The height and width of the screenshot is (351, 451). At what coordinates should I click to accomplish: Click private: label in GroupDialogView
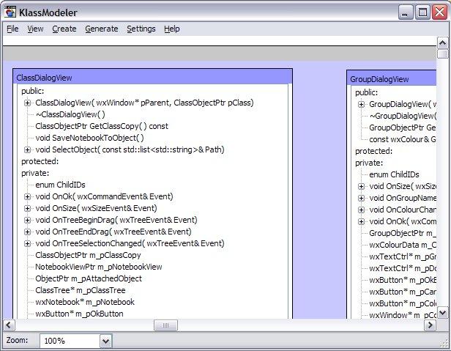(369, 163)
